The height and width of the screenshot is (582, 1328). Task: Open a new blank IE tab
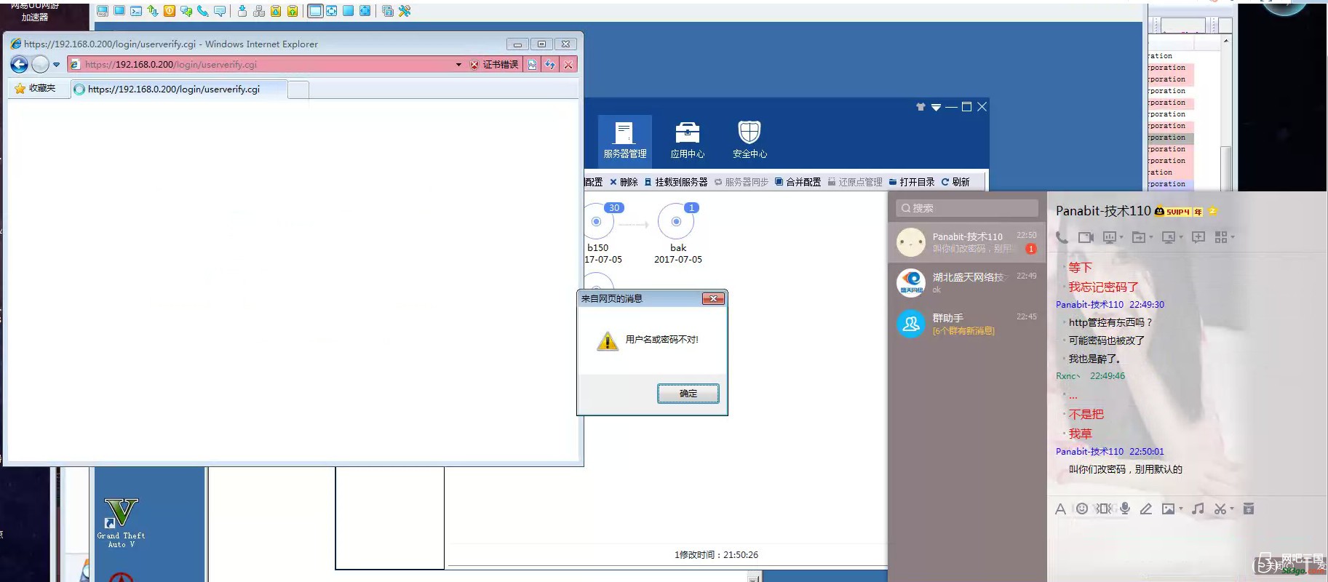[298, 89]
